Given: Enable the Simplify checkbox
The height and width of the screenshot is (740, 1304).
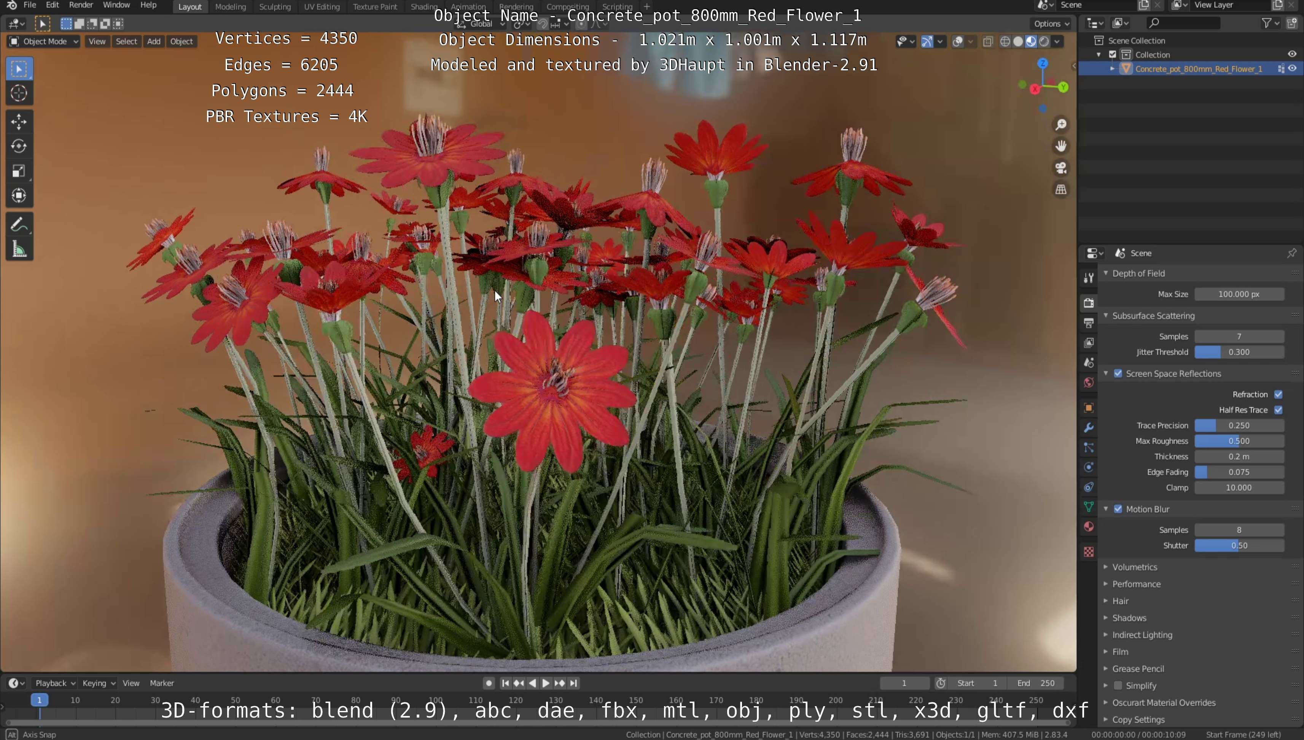Looking at the screenshot, I should 1118,686.
